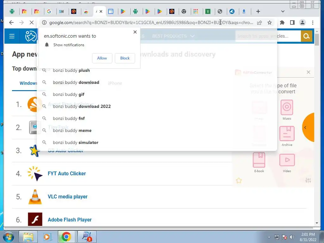Click the star icon in converter panel
324x243 pixels.
pos(239,180)
